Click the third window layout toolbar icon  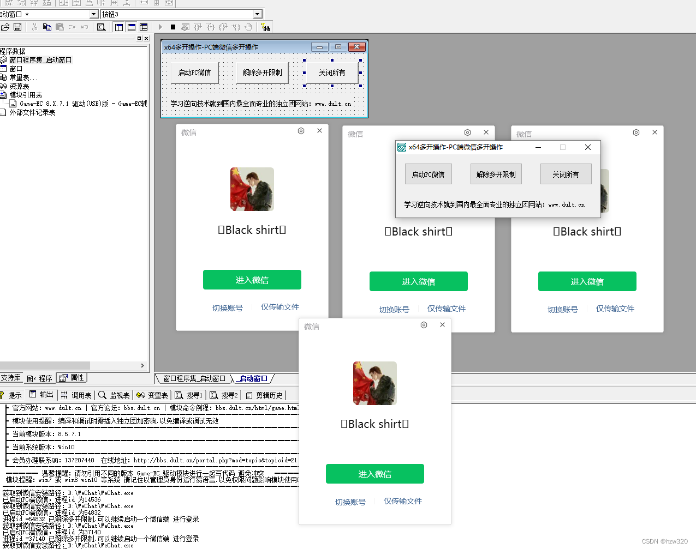tap(144, 27)
